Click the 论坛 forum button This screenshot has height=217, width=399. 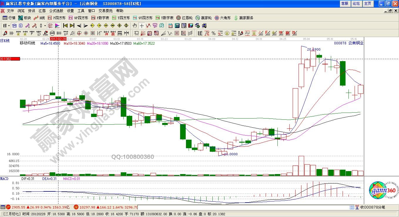(356, 4)
